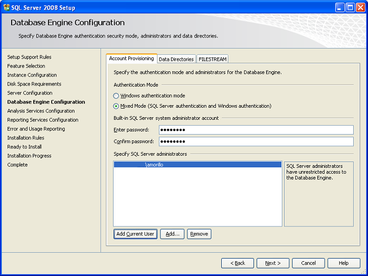368x276 pixels.
Task: Click Disk Space Requirements step
Action: tap(34, 84)
